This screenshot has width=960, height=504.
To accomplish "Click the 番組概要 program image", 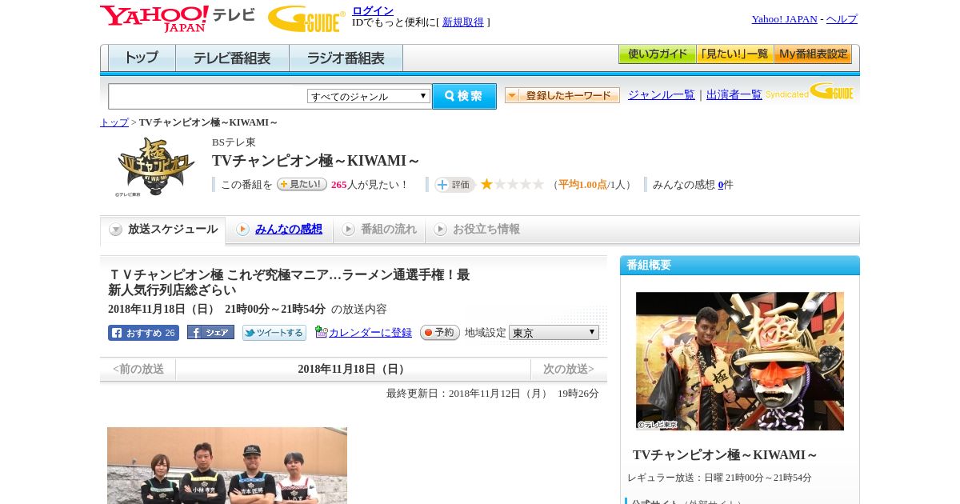I will click(x=740, y=361).
